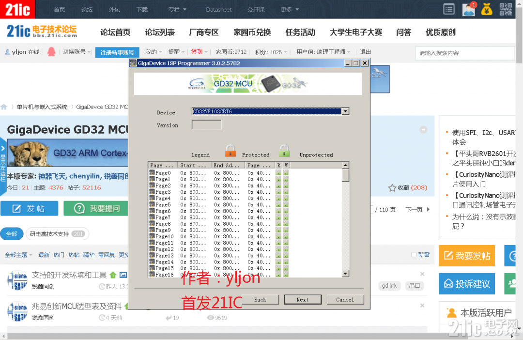This screenshot has width=523, height=340.
Task: Click the green Unprotected padlock legend icon
Action: point(284,151)
